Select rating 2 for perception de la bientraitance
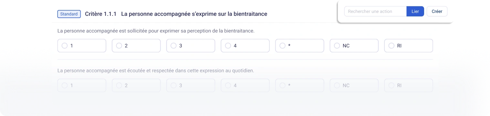This screenshot has height=116, width=490. 136,46
